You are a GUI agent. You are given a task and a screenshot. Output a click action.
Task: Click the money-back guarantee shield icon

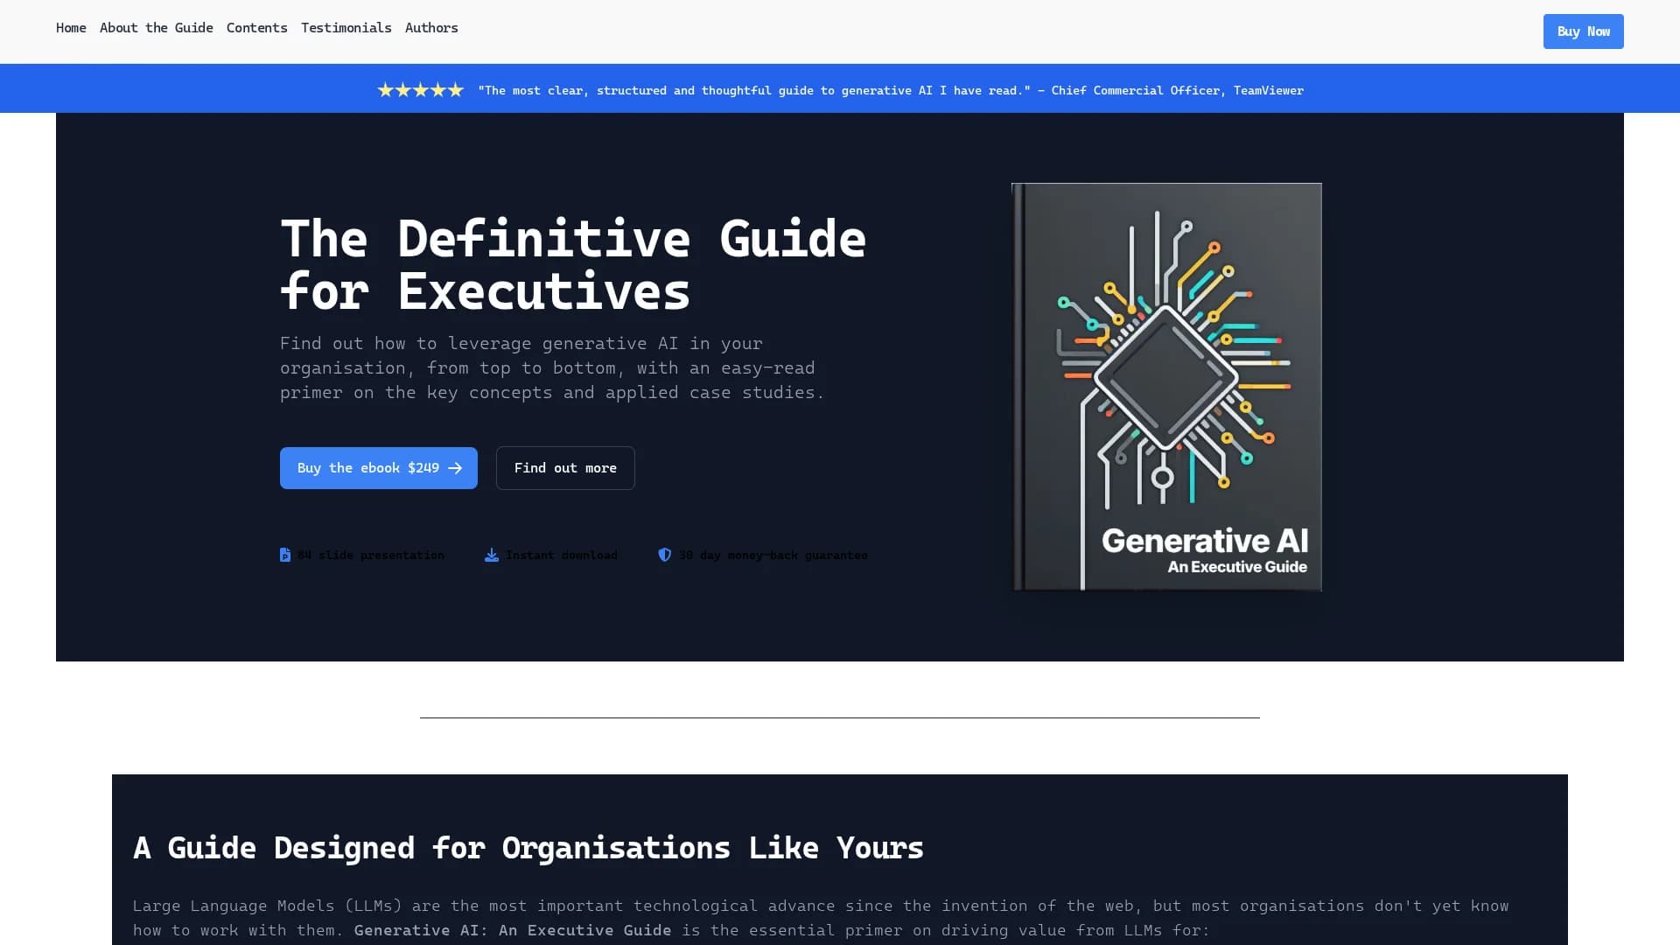pyautogui.click(x=665, y=555)
